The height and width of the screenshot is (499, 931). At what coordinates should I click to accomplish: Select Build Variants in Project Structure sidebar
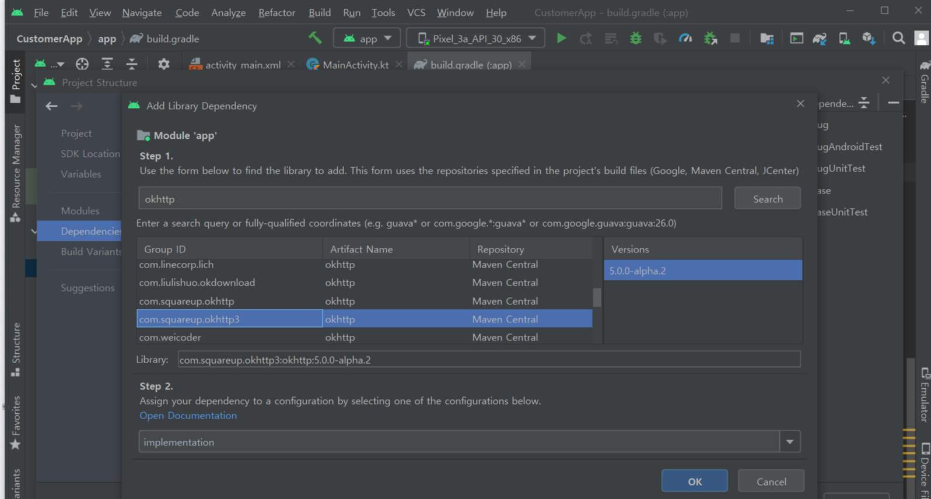click(x=91, y=251)
